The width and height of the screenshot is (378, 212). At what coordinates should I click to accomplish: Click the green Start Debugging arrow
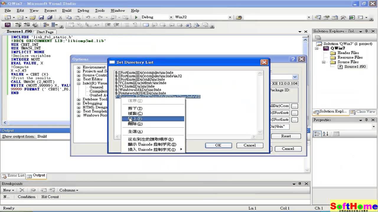136,17
